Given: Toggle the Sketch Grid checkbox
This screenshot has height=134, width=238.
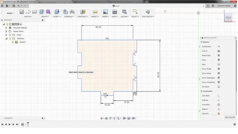Looking at the screenshot, I should pos(219,55).
